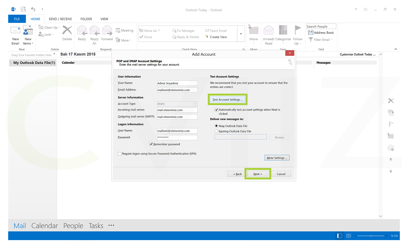The height and width of the screenshot is (245, 408).
Task: Click the Next button
Action: [258, 174]
